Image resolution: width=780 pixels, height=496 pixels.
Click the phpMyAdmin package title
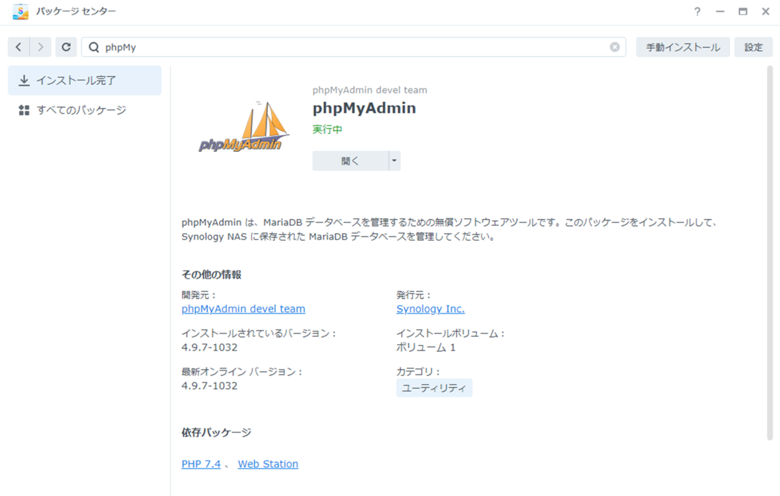point(364,108)
